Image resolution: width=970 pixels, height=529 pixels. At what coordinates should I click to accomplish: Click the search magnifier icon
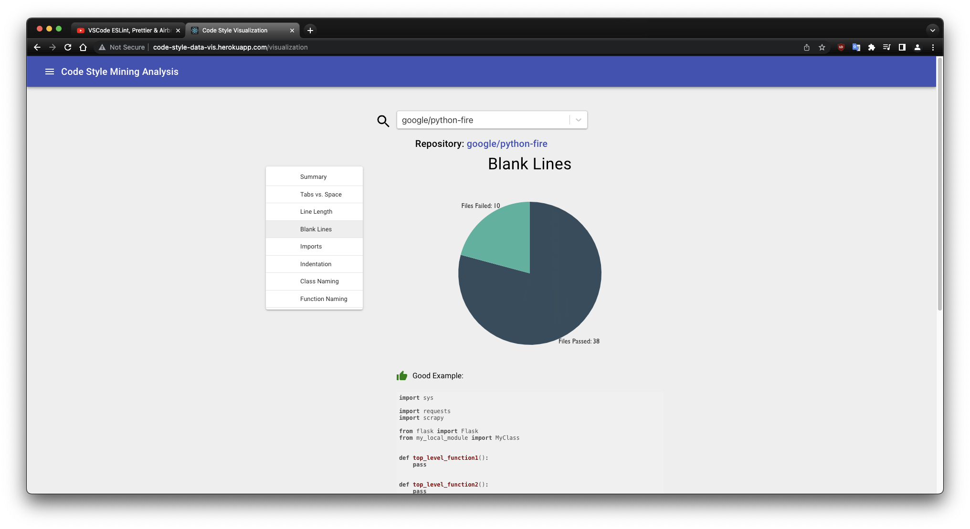pyautogui.click(x=383, y=121)
